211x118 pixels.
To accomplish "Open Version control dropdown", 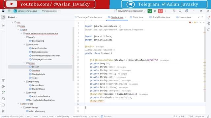I will 50,11.
